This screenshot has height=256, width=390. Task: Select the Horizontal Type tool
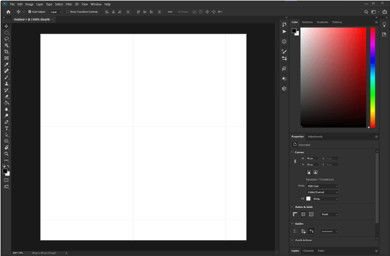click(x=7, y=128)
